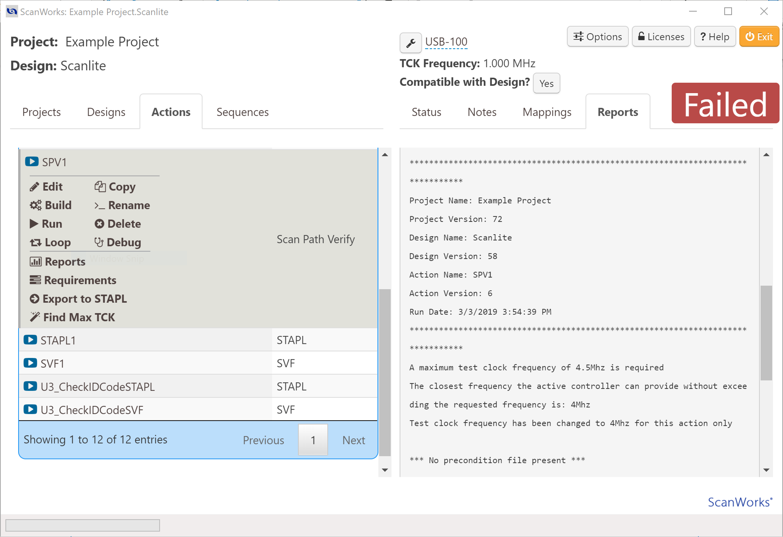Switch to the Sequences tab
The width and height of the screenshot is (783, 537).
pos(242,112)
